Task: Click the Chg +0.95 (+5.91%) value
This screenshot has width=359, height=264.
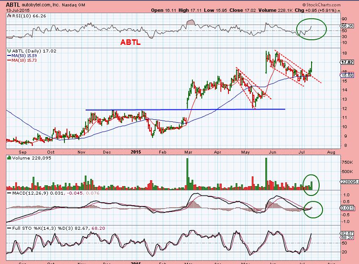Action: pyautogui.click(x=315, y=10)
